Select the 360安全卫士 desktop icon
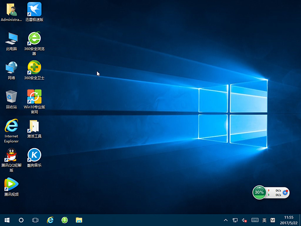Image resolution: width=301 pixels, height=226 pixels. tap(34, 67)
